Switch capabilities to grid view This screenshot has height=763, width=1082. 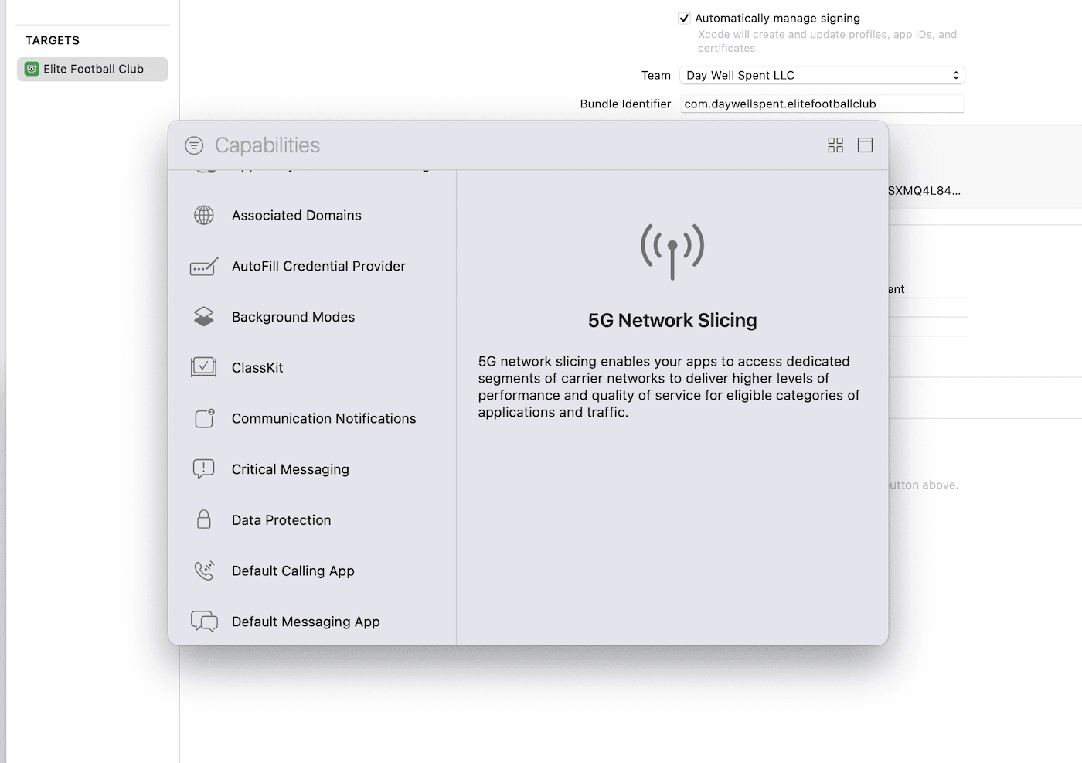(835, 145)
